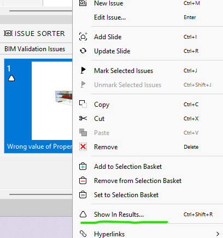Select Mark Selected Issues
The height and width of the screenshot is (238, 223).
[x=124, y=71]
